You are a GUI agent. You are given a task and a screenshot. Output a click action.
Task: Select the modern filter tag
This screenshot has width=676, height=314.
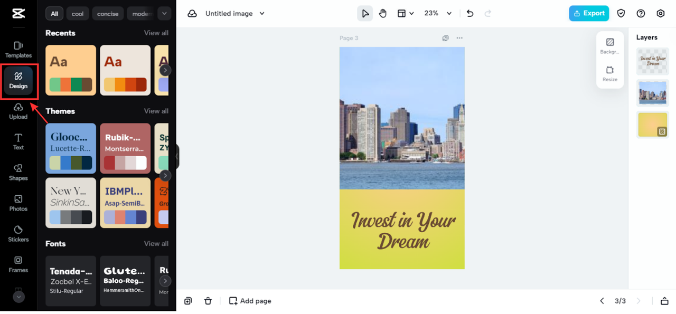tap(141, 14)
